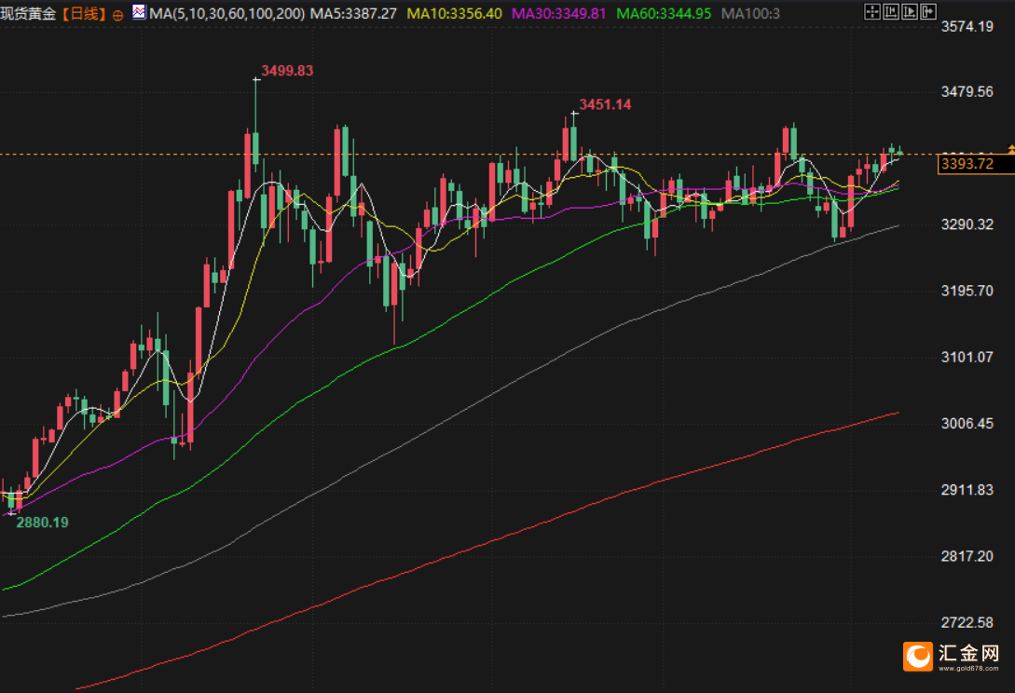Click the 3574.19 price axis label
This screenshot has height=693, width=1015.
point(967,26)
